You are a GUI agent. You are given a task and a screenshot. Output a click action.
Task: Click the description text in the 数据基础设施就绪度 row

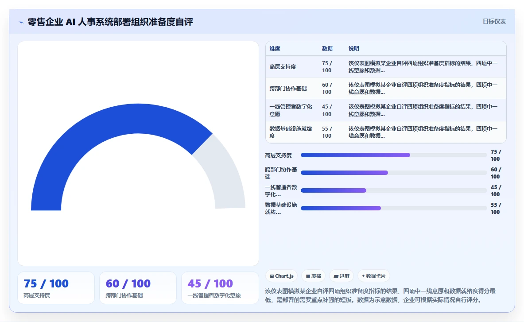point(423,132)
